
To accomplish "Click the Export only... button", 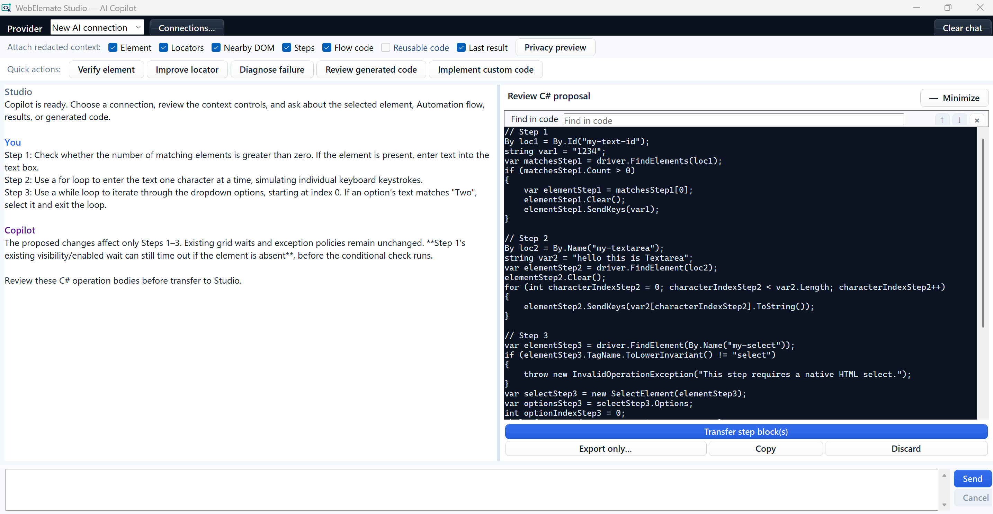I will click(605, 449).
